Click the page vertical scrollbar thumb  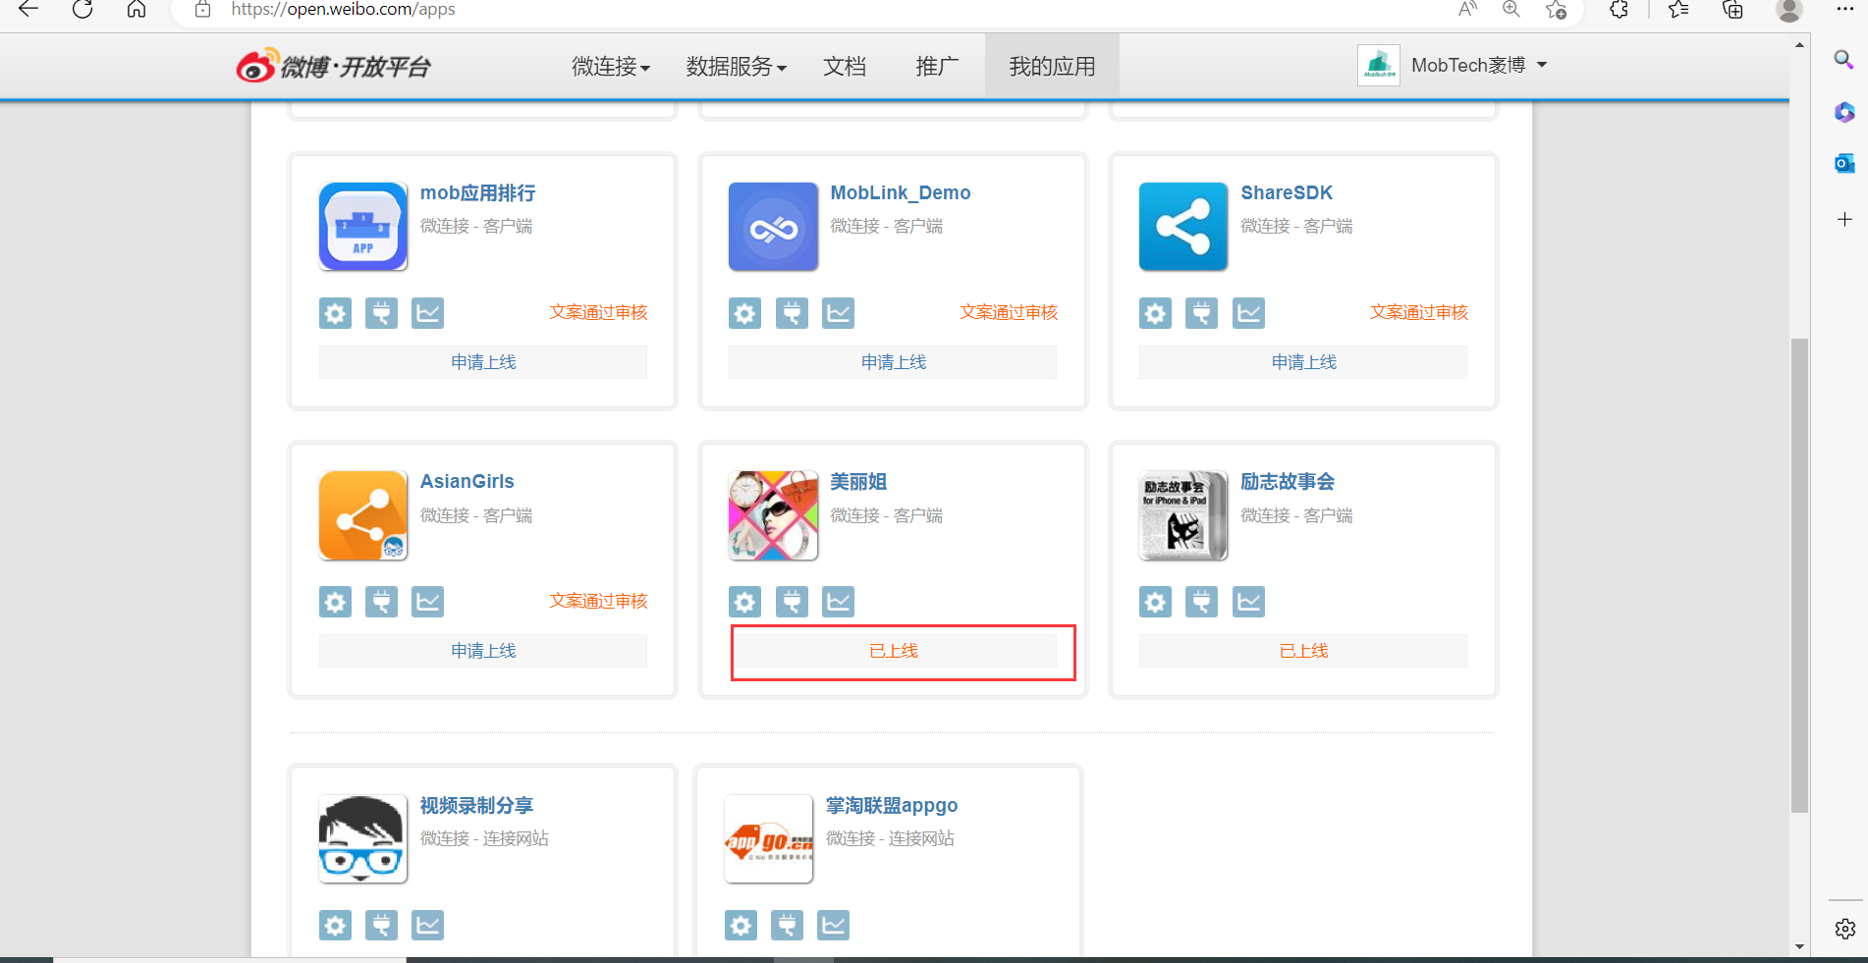point(1799,575)
